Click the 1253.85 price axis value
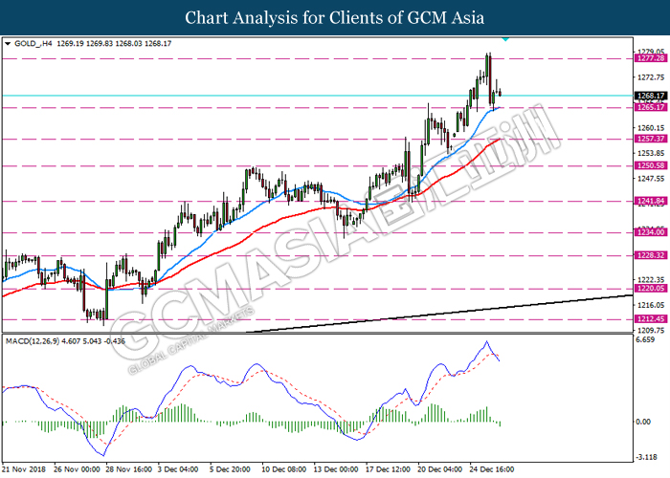 [x=651, y=153]
